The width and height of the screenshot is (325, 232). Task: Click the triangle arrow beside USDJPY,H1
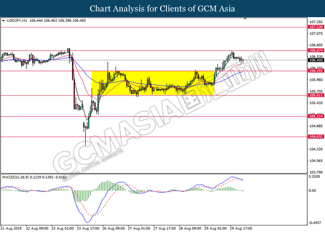[3, 21]
